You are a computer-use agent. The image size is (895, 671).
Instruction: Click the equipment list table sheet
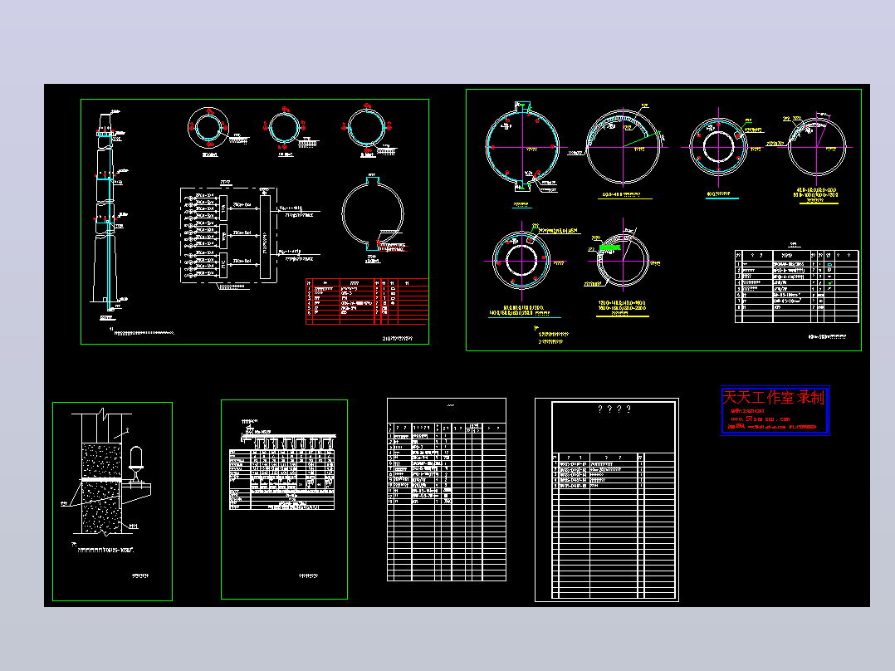(447, 489)
